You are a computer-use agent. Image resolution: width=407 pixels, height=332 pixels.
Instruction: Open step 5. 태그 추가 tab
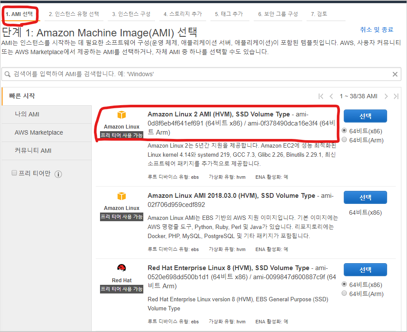point(229,14)
